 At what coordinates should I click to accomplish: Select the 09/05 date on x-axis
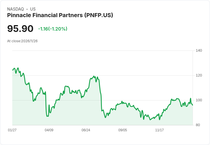pos(123,130)
